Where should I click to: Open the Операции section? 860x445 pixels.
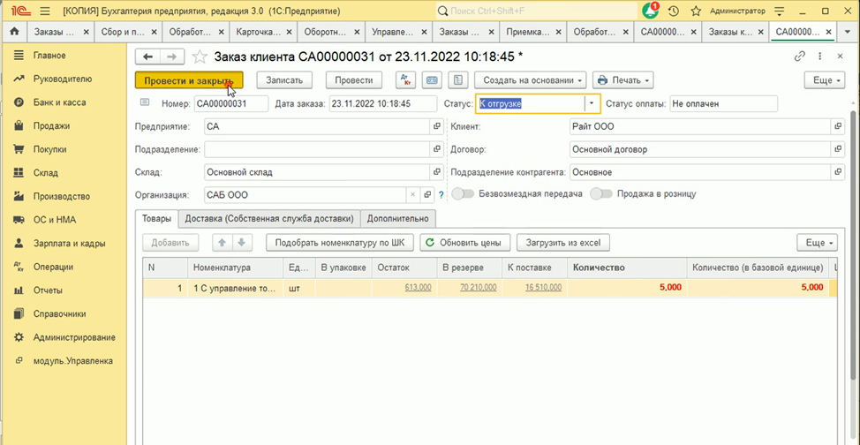pos(53,268)
